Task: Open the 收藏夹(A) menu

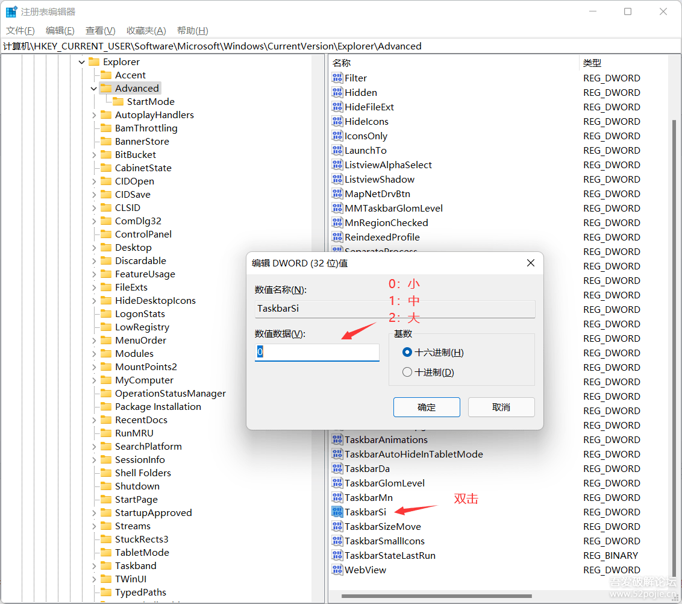Action: [146, 31]
